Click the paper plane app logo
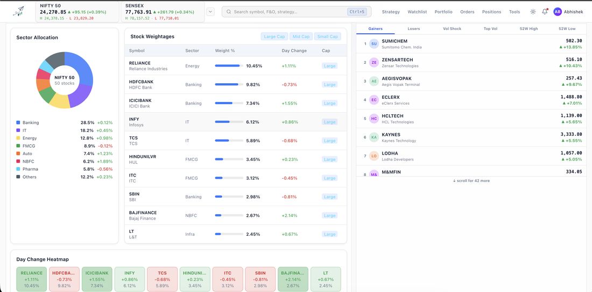Image resolution: width=592 pixels, height=292 pixels. [18, 11]
